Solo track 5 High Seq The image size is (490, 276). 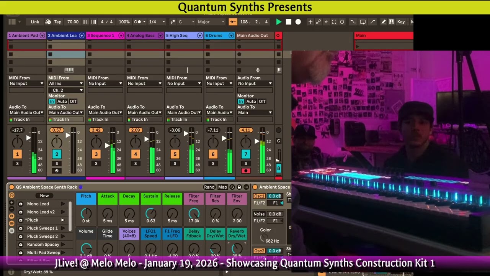175,164
